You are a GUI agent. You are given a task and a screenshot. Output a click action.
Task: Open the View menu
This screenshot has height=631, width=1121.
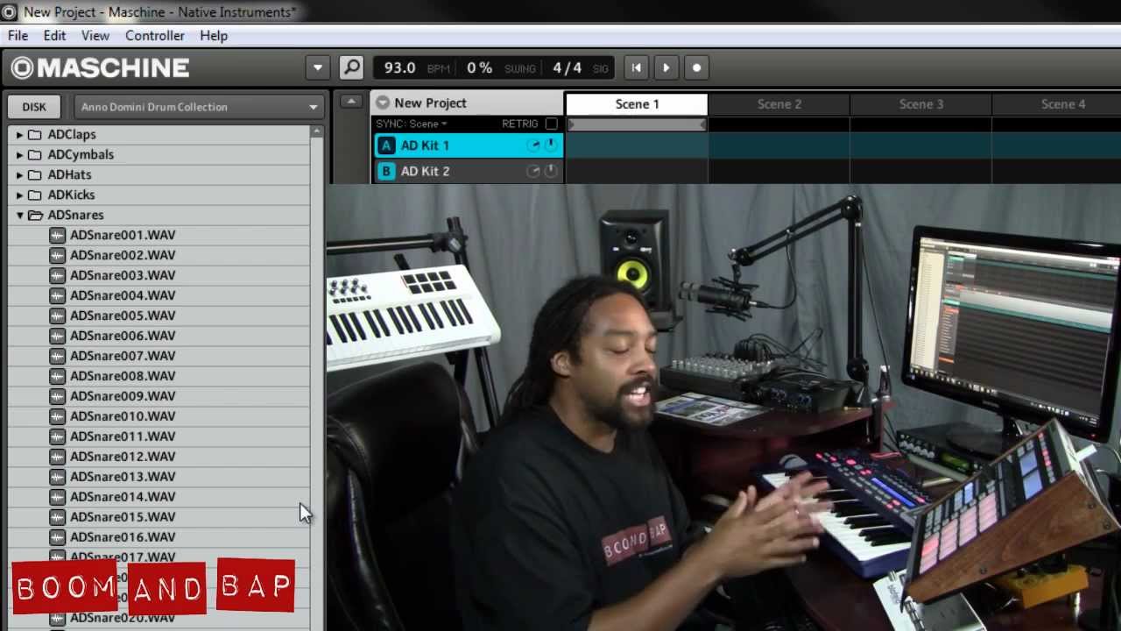(x=95, y=35)
